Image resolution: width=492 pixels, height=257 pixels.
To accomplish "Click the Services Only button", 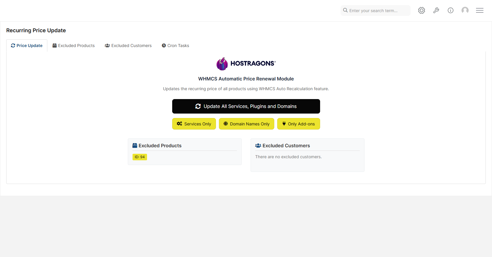I will [x=194, y=124].
